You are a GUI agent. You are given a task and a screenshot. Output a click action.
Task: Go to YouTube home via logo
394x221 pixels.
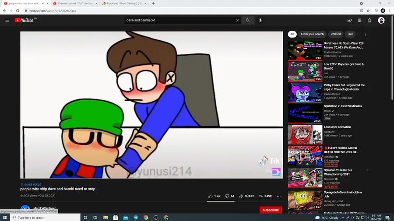(x=24, y=20)
